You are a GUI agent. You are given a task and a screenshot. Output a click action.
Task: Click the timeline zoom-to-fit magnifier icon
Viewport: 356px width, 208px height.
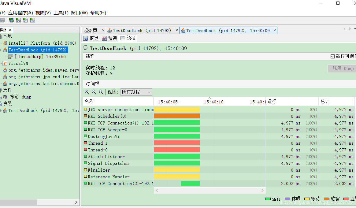point(101,92)
